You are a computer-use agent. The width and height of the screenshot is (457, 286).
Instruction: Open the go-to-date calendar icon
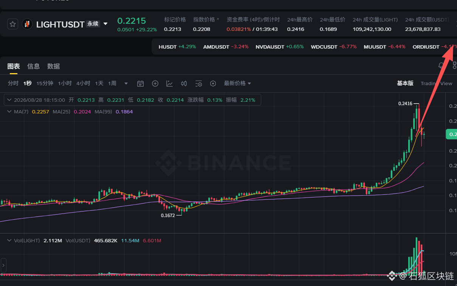141,84
